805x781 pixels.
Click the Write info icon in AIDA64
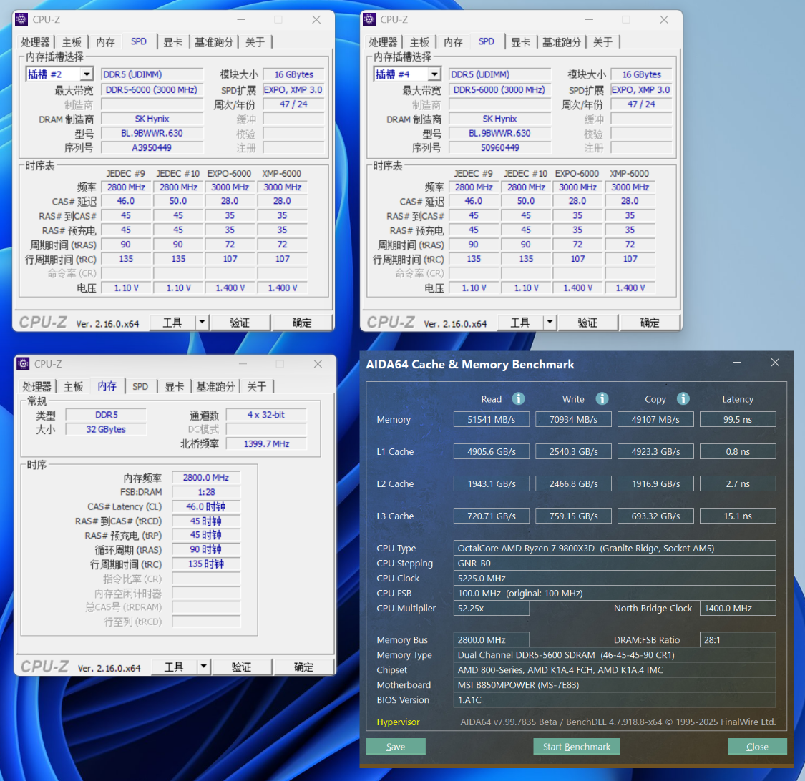pos(602,398)
